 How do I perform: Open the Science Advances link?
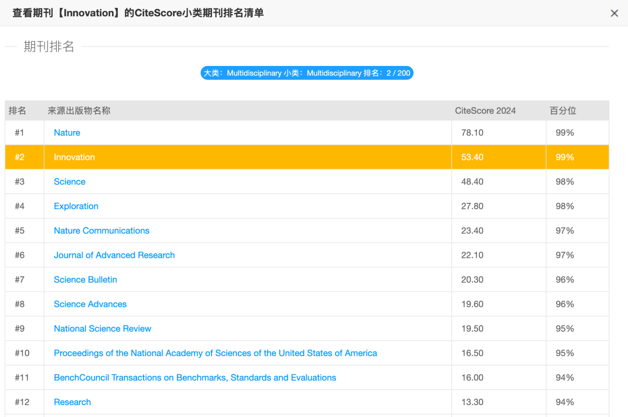90,304
